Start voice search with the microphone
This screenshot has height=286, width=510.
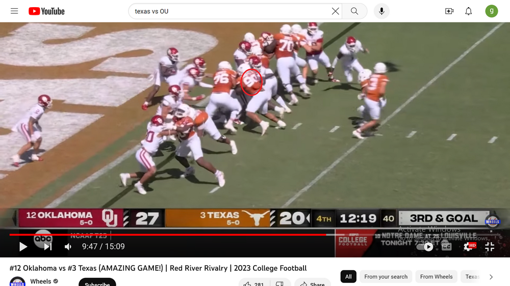[x=381, y=11]
